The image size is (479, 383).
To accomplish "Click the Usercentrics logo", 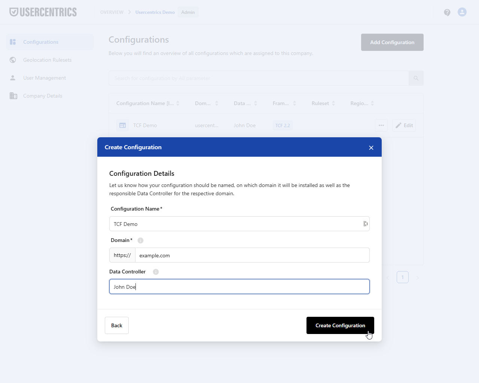I will (43, 12).
